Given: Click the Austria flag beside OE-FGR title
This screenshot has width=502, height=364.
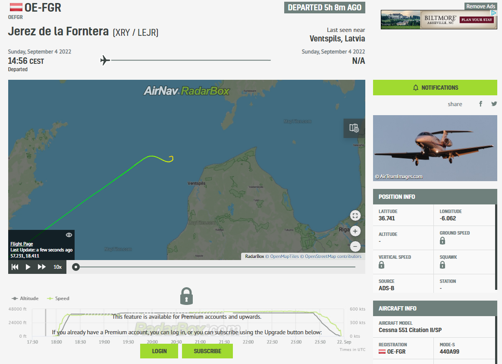Looking at the screenshot, I should tap(16, 7).
